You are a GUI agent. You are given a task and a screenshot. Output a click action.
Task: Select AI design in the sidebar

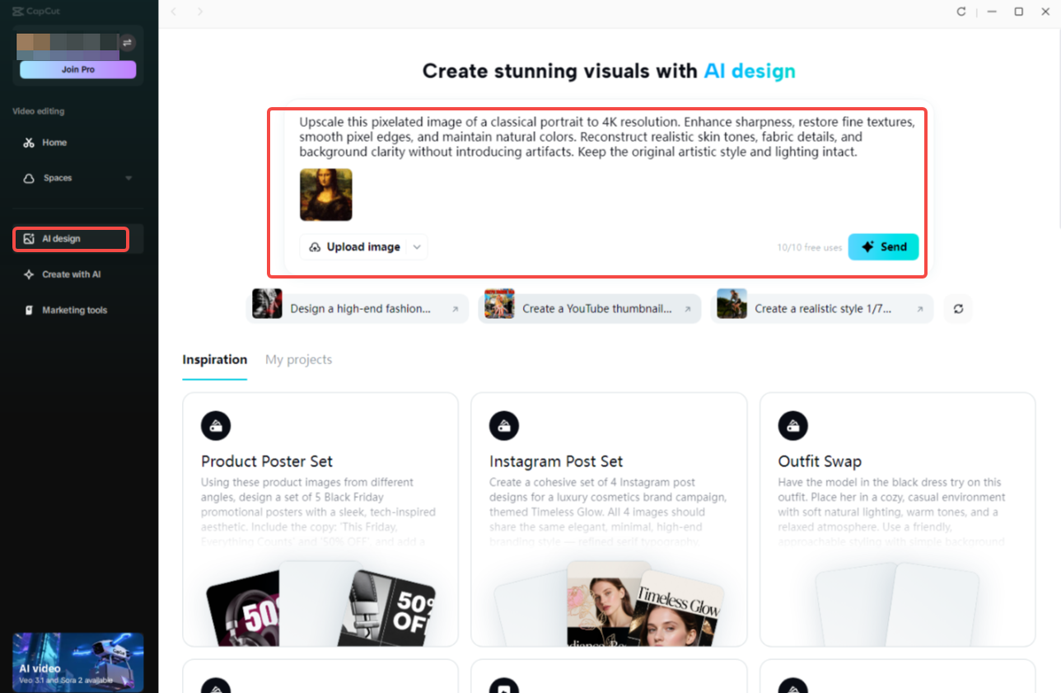(x=78, y=239)
